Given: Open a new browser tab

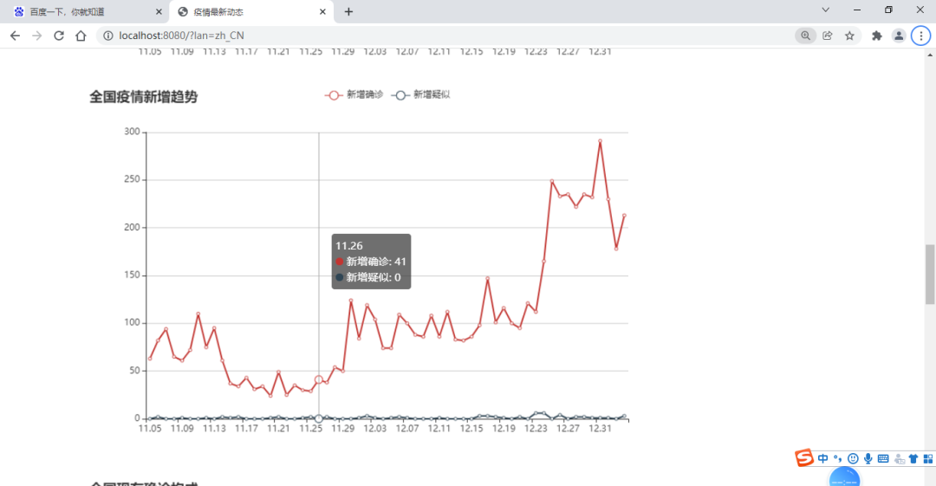Looking at the screenshot, I should 348,12.
